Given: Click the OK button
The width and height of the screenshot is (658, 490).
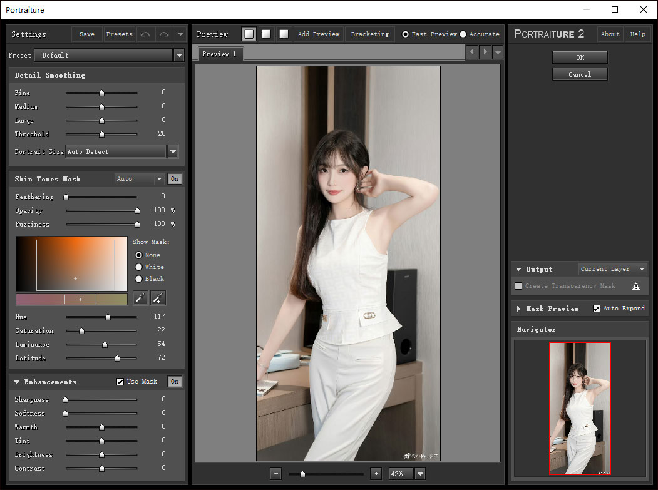Looking at the screenshot, I should pos(580,58).
